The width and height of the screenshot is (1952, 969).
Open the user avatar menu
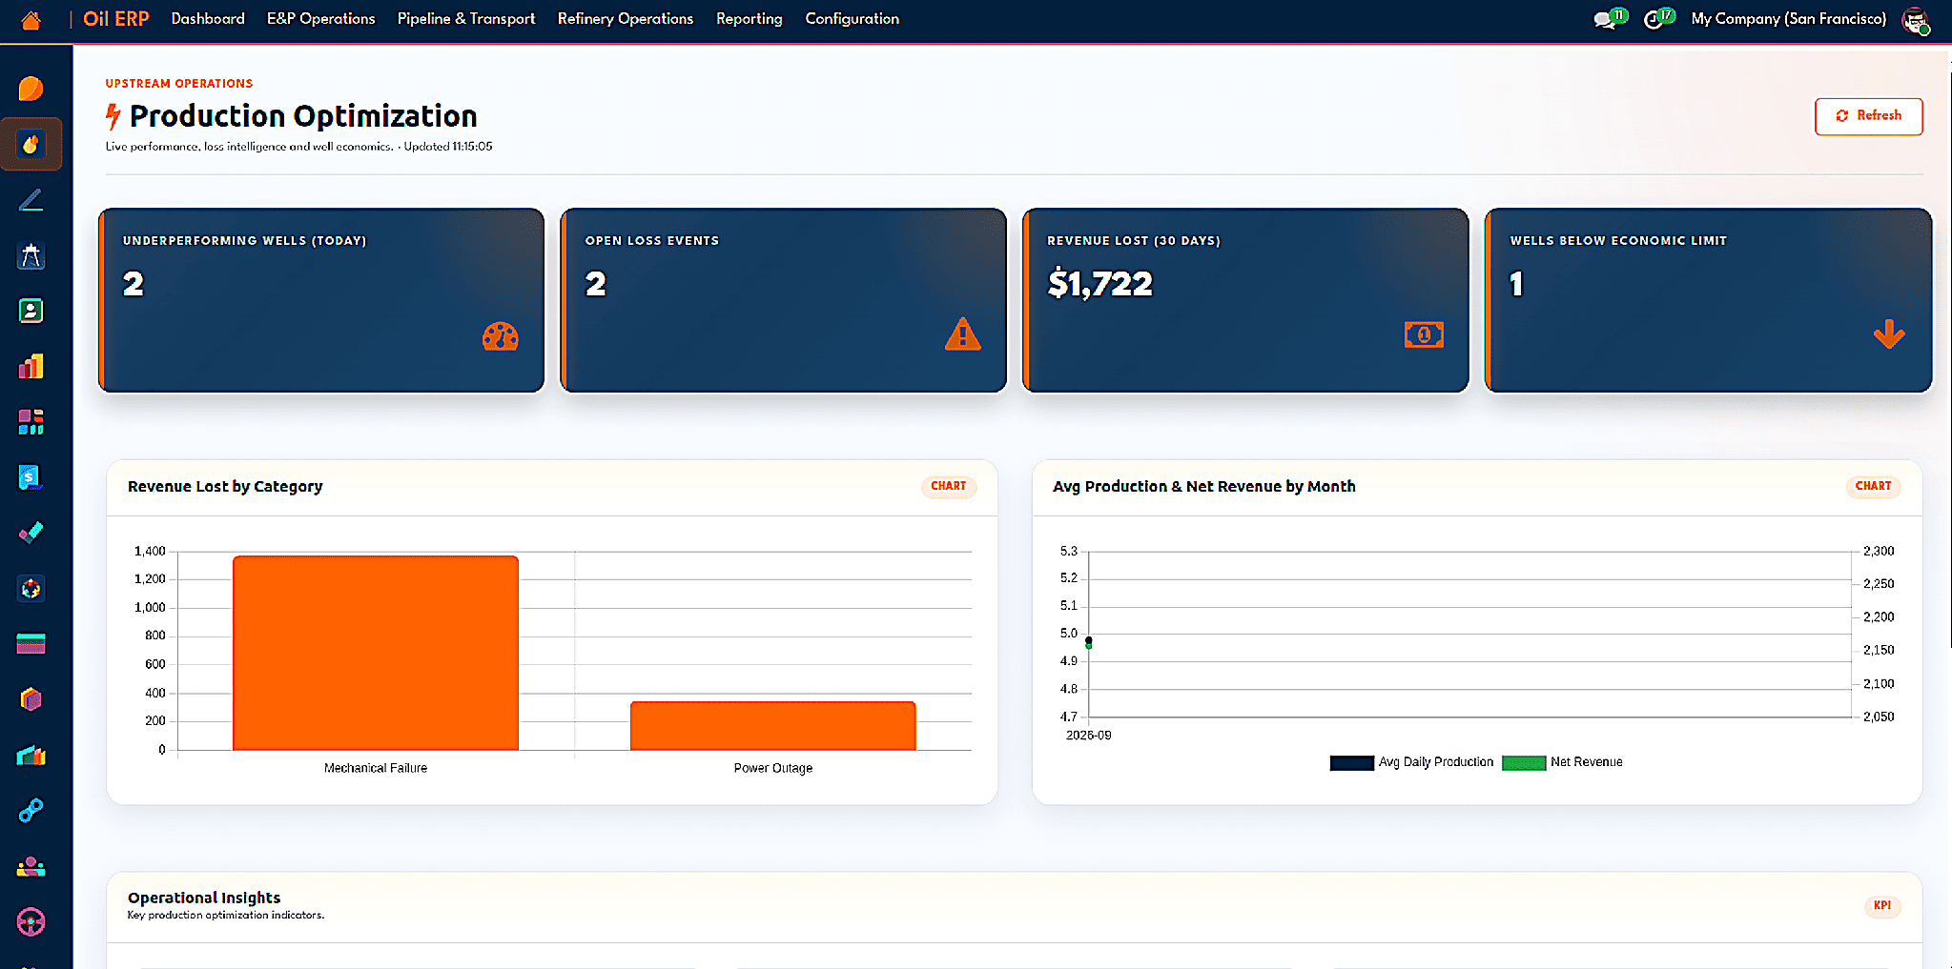(1915, 20)
